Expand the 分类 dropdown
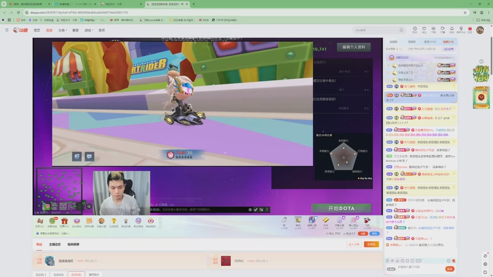This screenshot has height=277, width=493. (62, 30)
